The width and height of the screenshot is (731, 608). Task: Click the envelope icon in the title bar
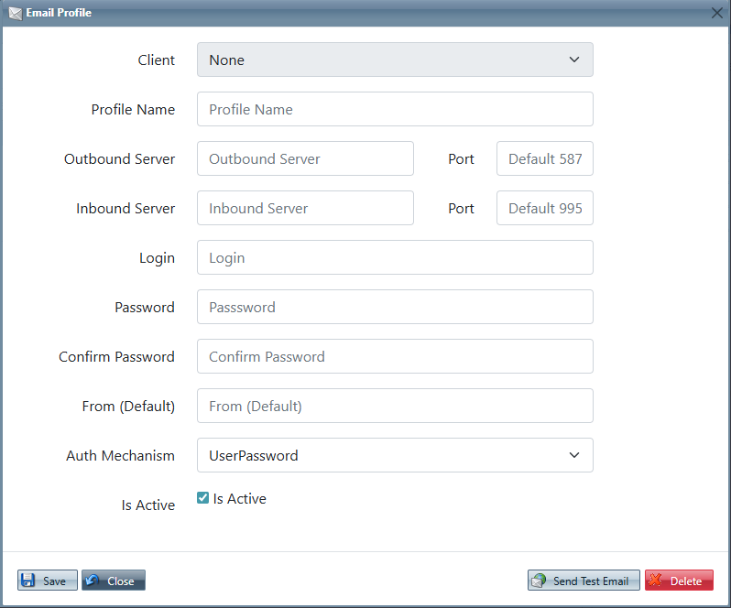click(x=15, y=13)
